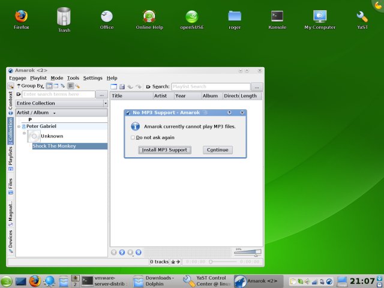Open the Group By dropdown
The image size is (384, 288).
31,86
